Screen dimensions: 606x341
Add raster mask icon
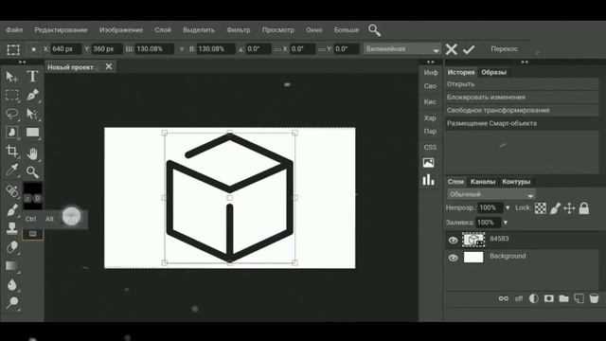[x=549, y=298]
